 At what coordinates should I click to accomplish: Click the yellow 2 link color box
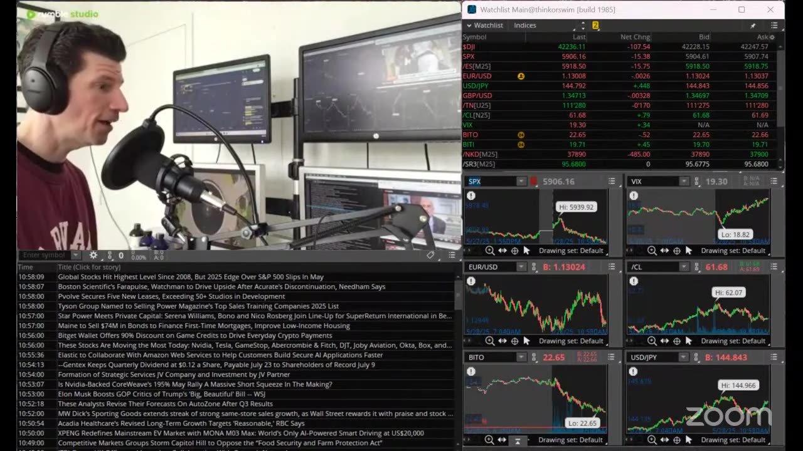595,26
